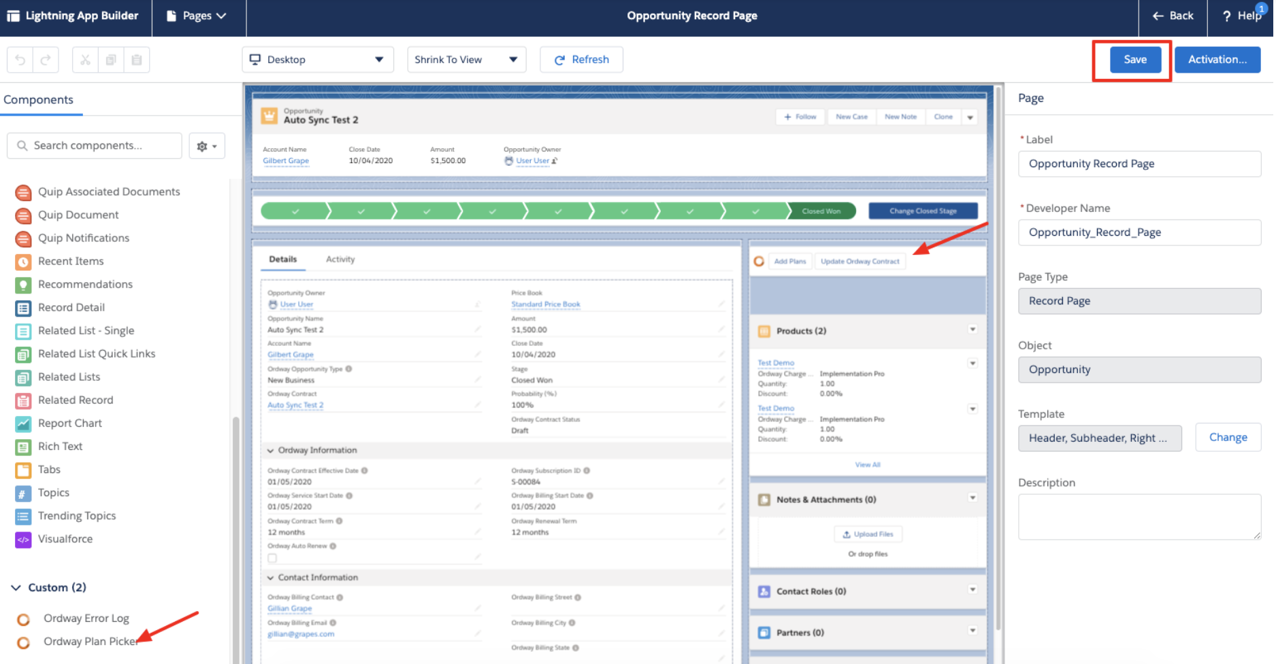
Task: Click the Copy icon in toolbar
Action: (111, 60)
